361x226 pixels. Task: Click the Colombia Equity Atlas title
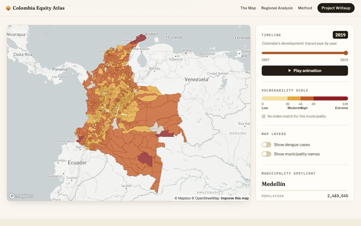coord(39,8)
